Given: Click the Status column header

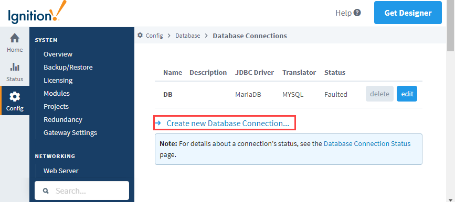Looking at the screenshot, I should 335,72.
